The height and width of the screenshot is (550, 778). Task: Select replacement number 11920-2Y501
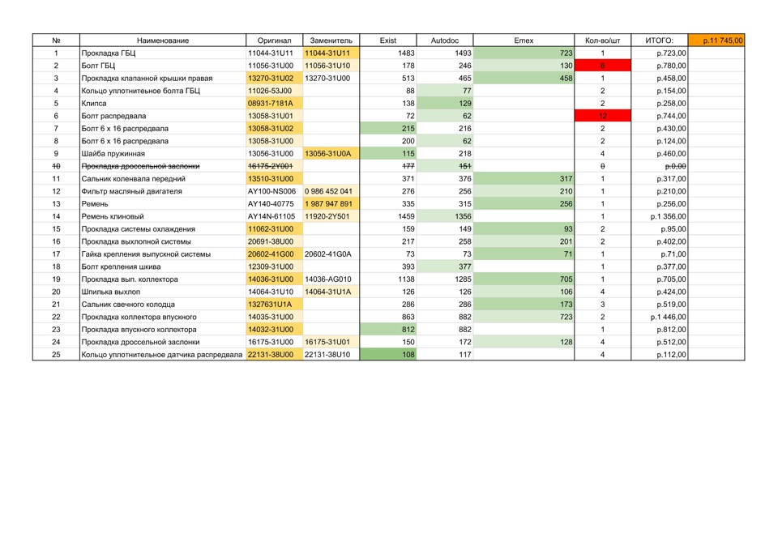331,216
